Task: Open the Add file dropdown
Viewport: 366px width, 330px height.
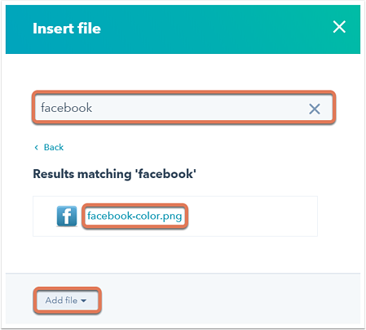Action: (67, 301)
